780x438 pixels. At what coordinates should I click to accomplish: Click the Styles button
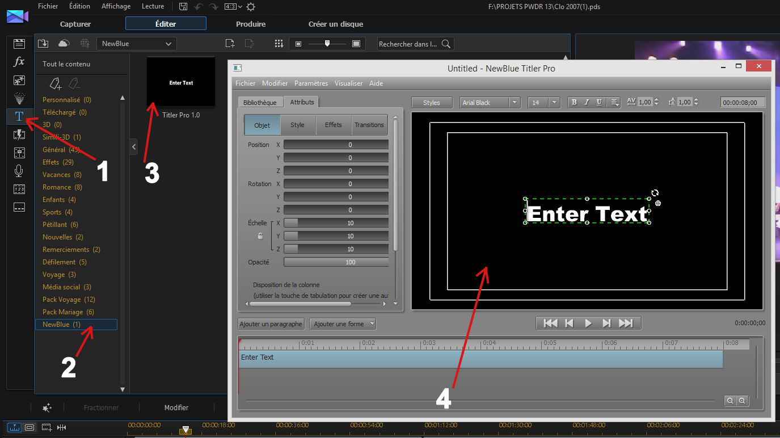coord(432,102)
